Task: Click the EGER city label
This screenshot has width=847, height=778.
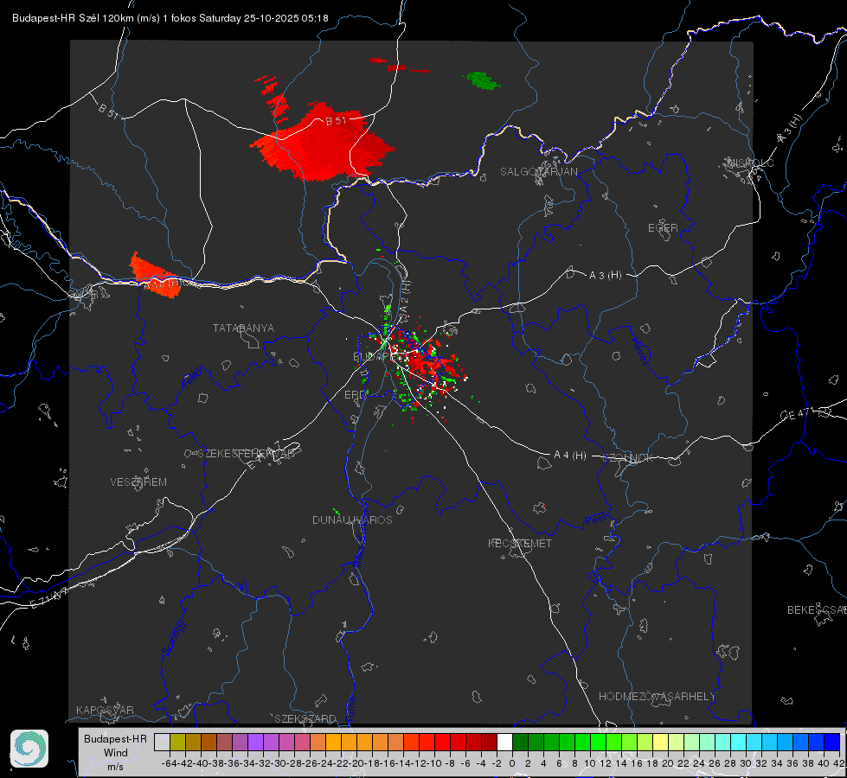Action: click(x=663, y=228)
